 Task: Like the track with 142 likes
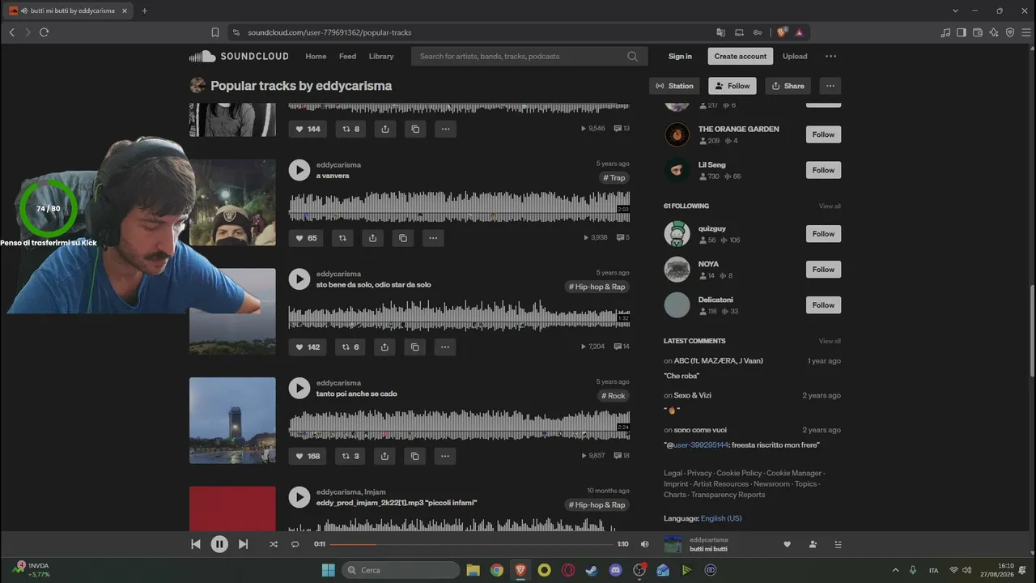(x=308, y=347)
